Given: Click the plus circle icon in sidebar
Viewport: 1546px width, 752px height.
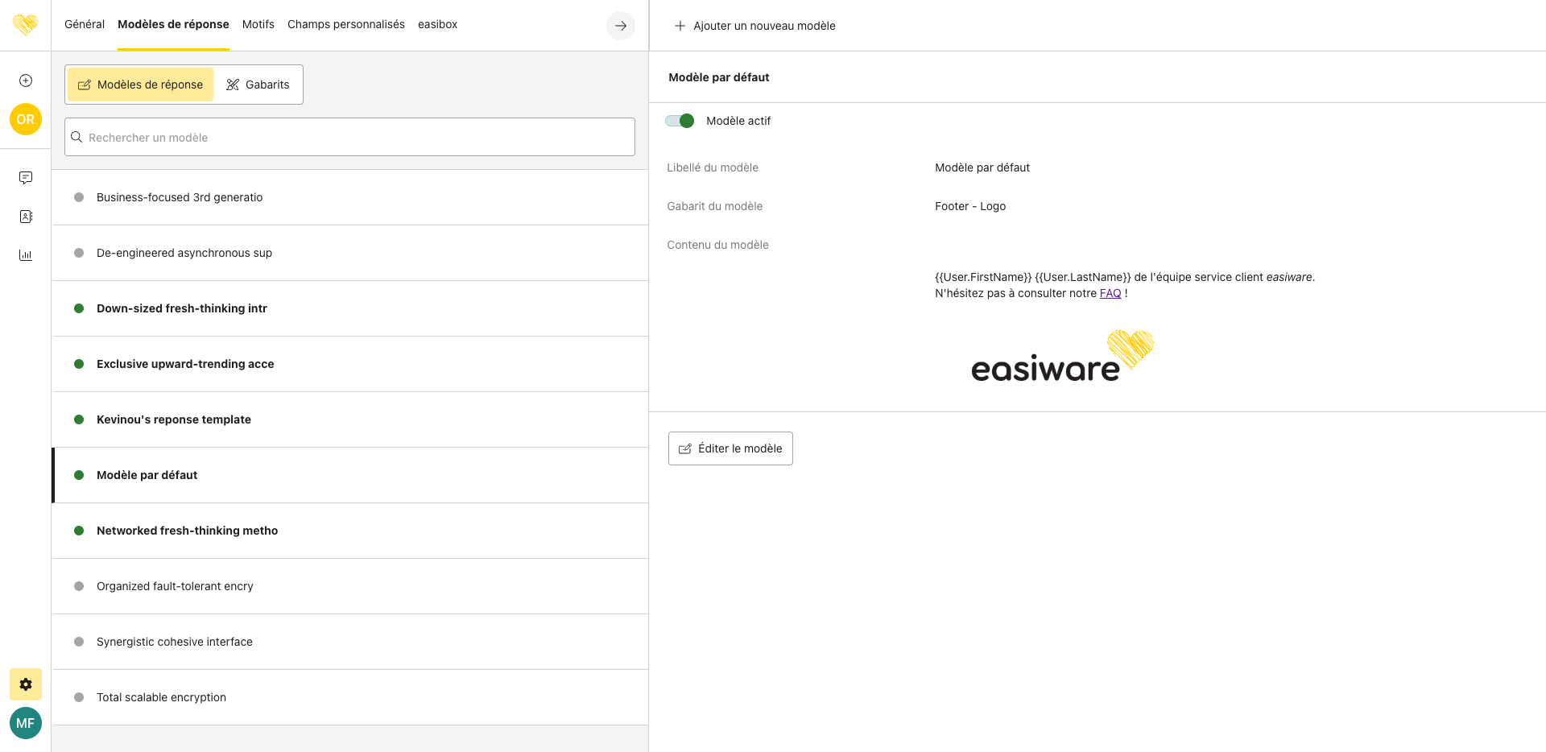Looking at the screenshot, I should point(26,81).
